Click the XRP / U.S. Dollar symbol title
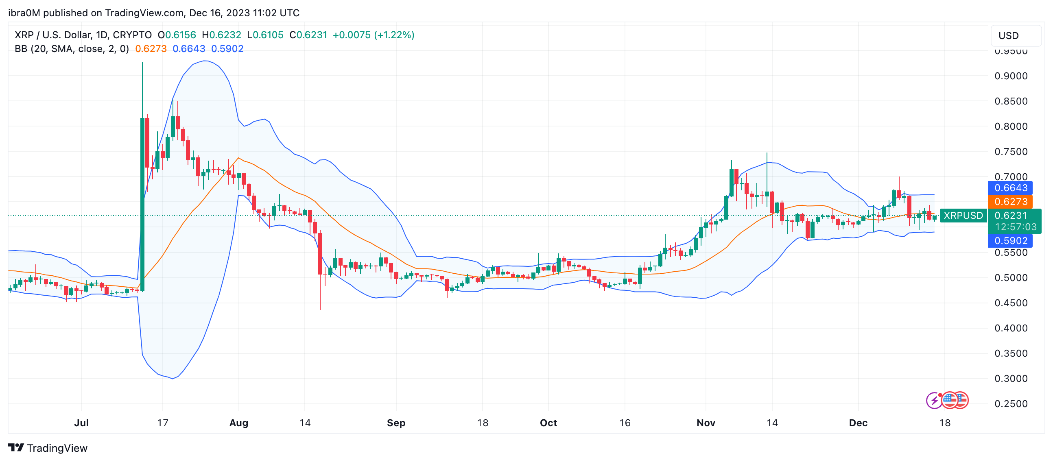 (83, 35)
